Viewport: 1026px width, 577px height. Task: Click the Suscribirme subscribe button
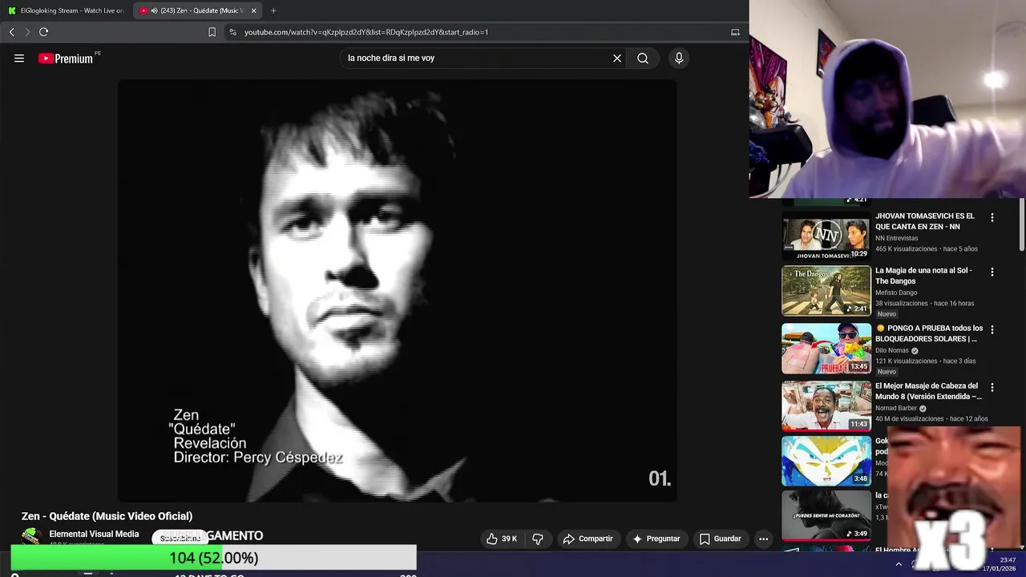(180, 539)
